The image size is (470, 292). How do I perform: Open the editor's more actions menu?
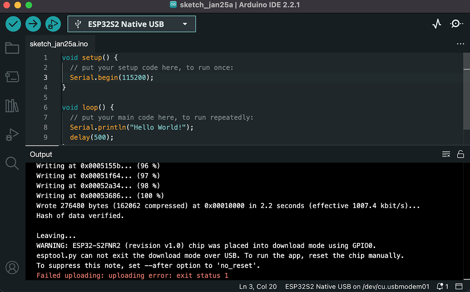(x=460, y=43)
